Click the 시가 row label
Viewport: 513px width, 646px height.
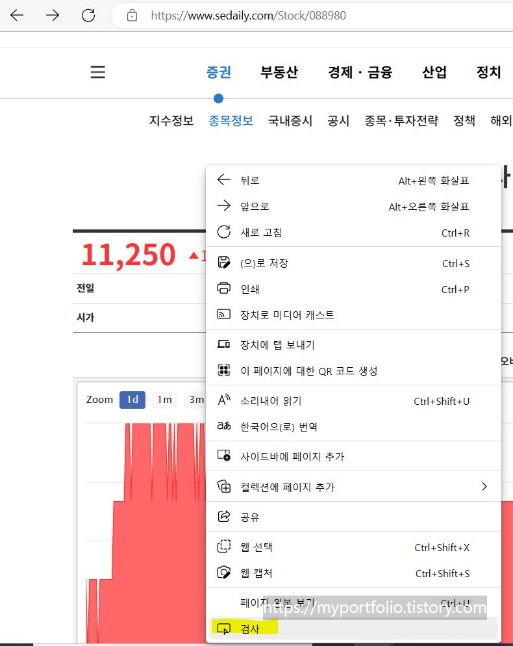86,317
